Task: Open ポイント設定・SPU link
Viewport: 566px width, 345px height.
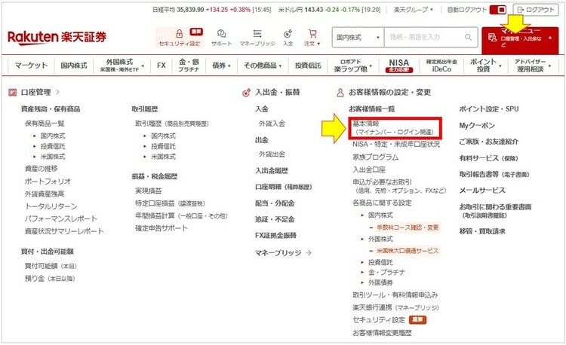Action: pos(489,108)
